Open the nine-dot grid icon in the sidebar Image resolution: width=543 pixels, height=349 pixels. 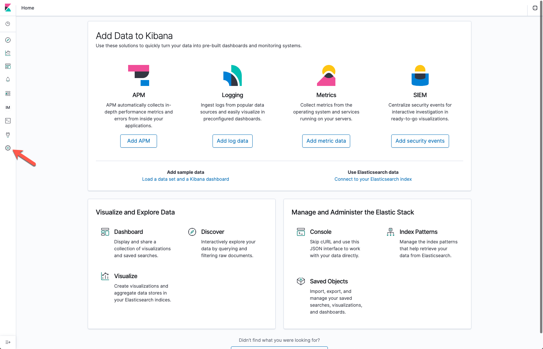(x=8, y=93)
